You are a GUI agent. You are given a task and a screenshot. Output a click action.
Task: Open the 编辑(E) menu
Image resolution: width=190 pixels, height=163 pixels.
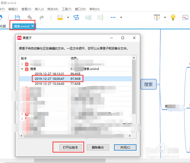click(13, 9)
